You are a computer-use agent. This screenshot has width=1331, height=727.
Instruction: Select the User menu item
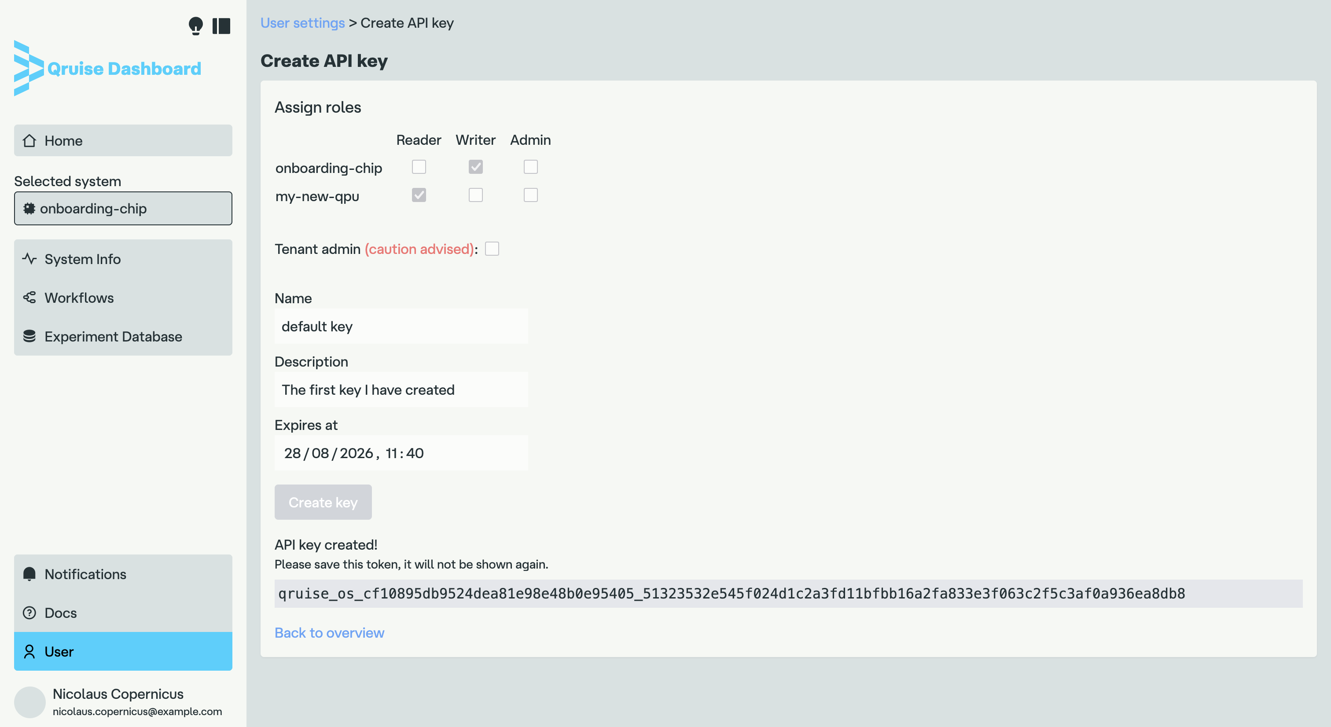(x=123, y=651)
